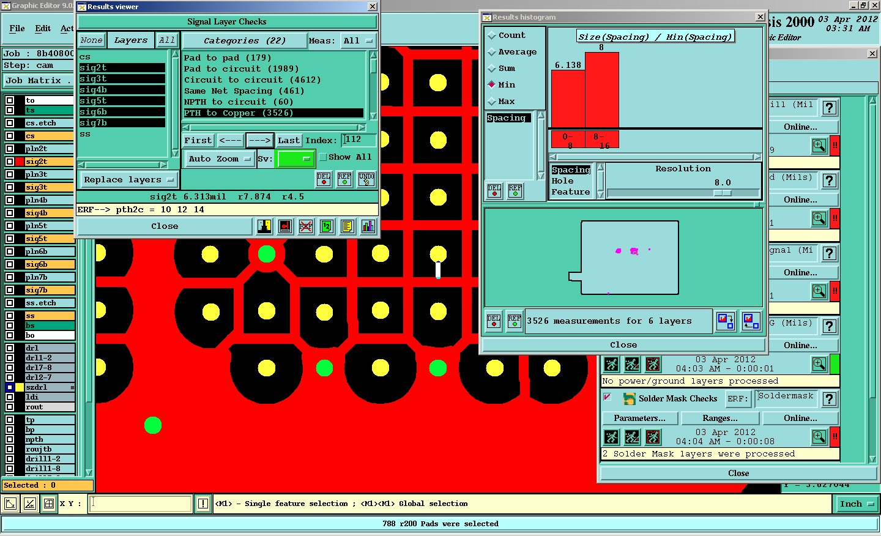Image resolution: width=881 pixels, height=536 pixels.
Task: Click the REF icon in Results viewer
Action: (344, 179)
